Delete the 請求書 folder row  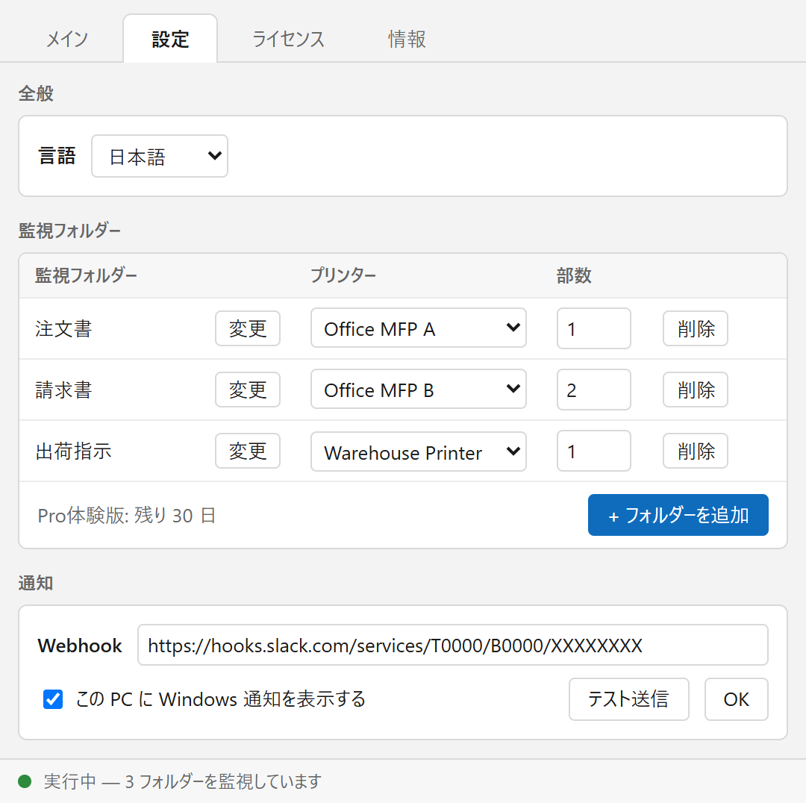point(696,390)
